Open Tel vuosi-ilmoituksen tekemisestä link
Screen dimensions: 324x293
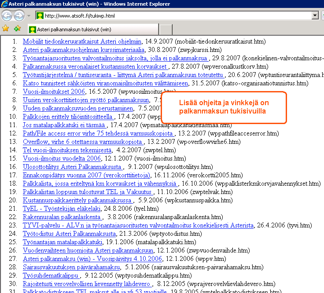(67, 150)
